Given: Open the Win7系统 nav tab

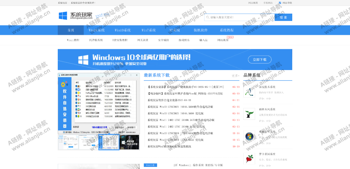Looking at the screenshot, I should coord(149,30).
